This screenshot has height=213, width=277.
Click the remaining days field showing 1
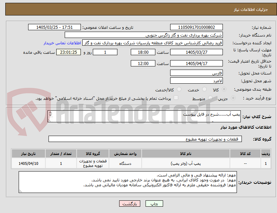(105, 52)
